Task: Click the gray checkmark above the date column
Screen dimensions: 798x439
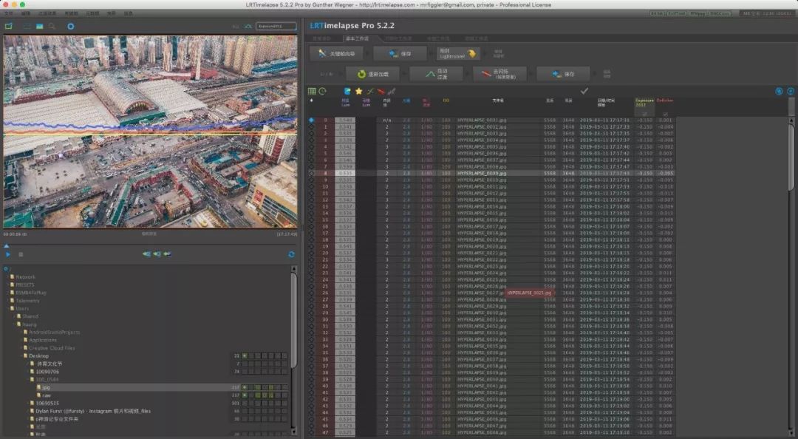Action: pyautogui.click(x=584, y=91)
